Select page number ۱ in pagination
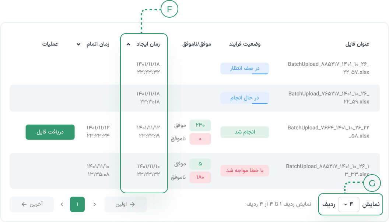Image resolution: width=389 pixels, height=222 pixels. coord(77,204)
